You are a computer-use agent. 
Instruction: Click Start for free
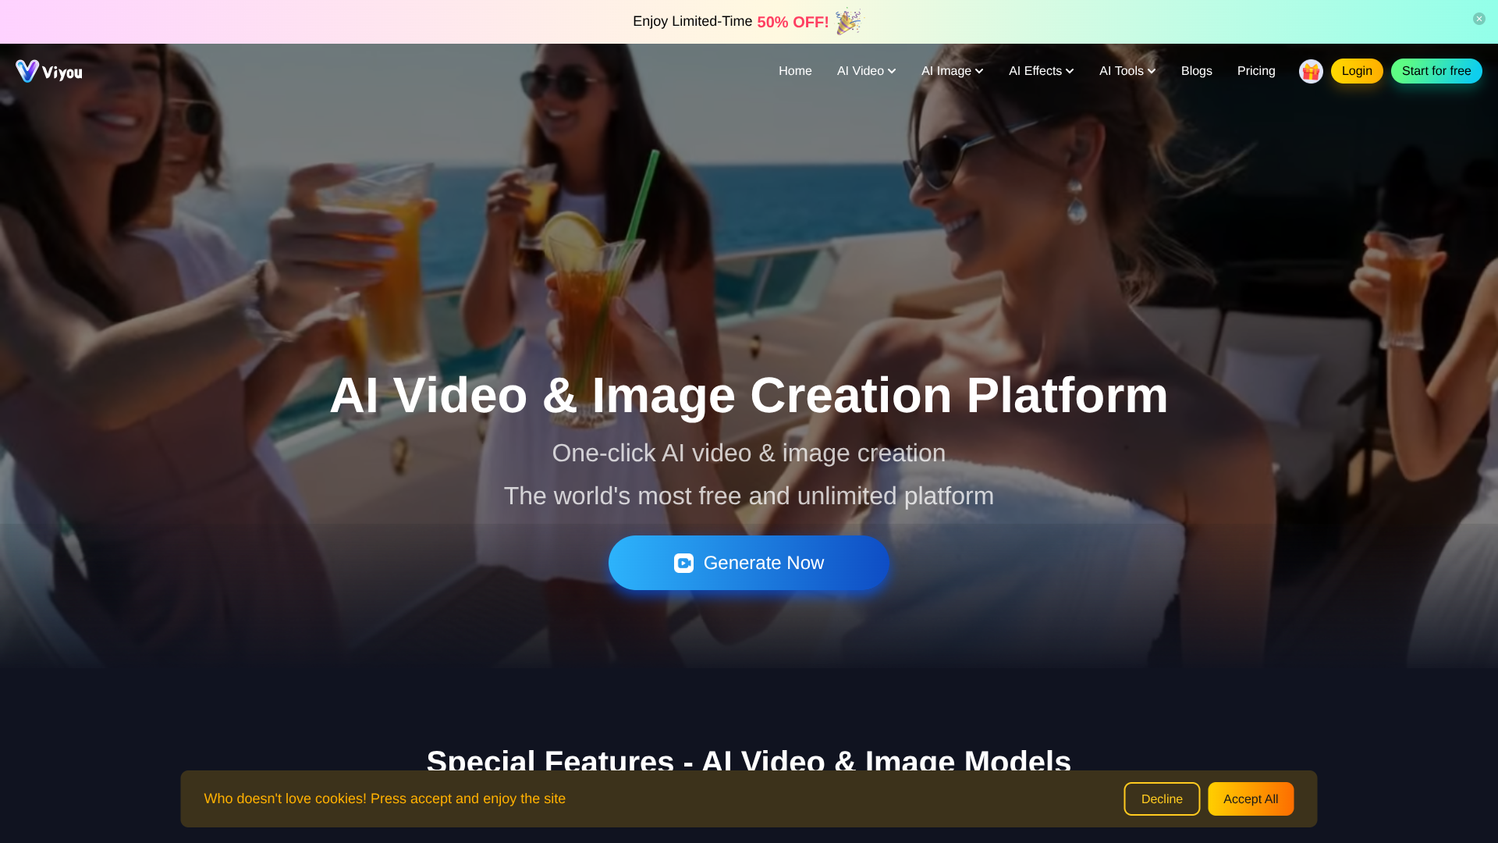coord(1436,70)
